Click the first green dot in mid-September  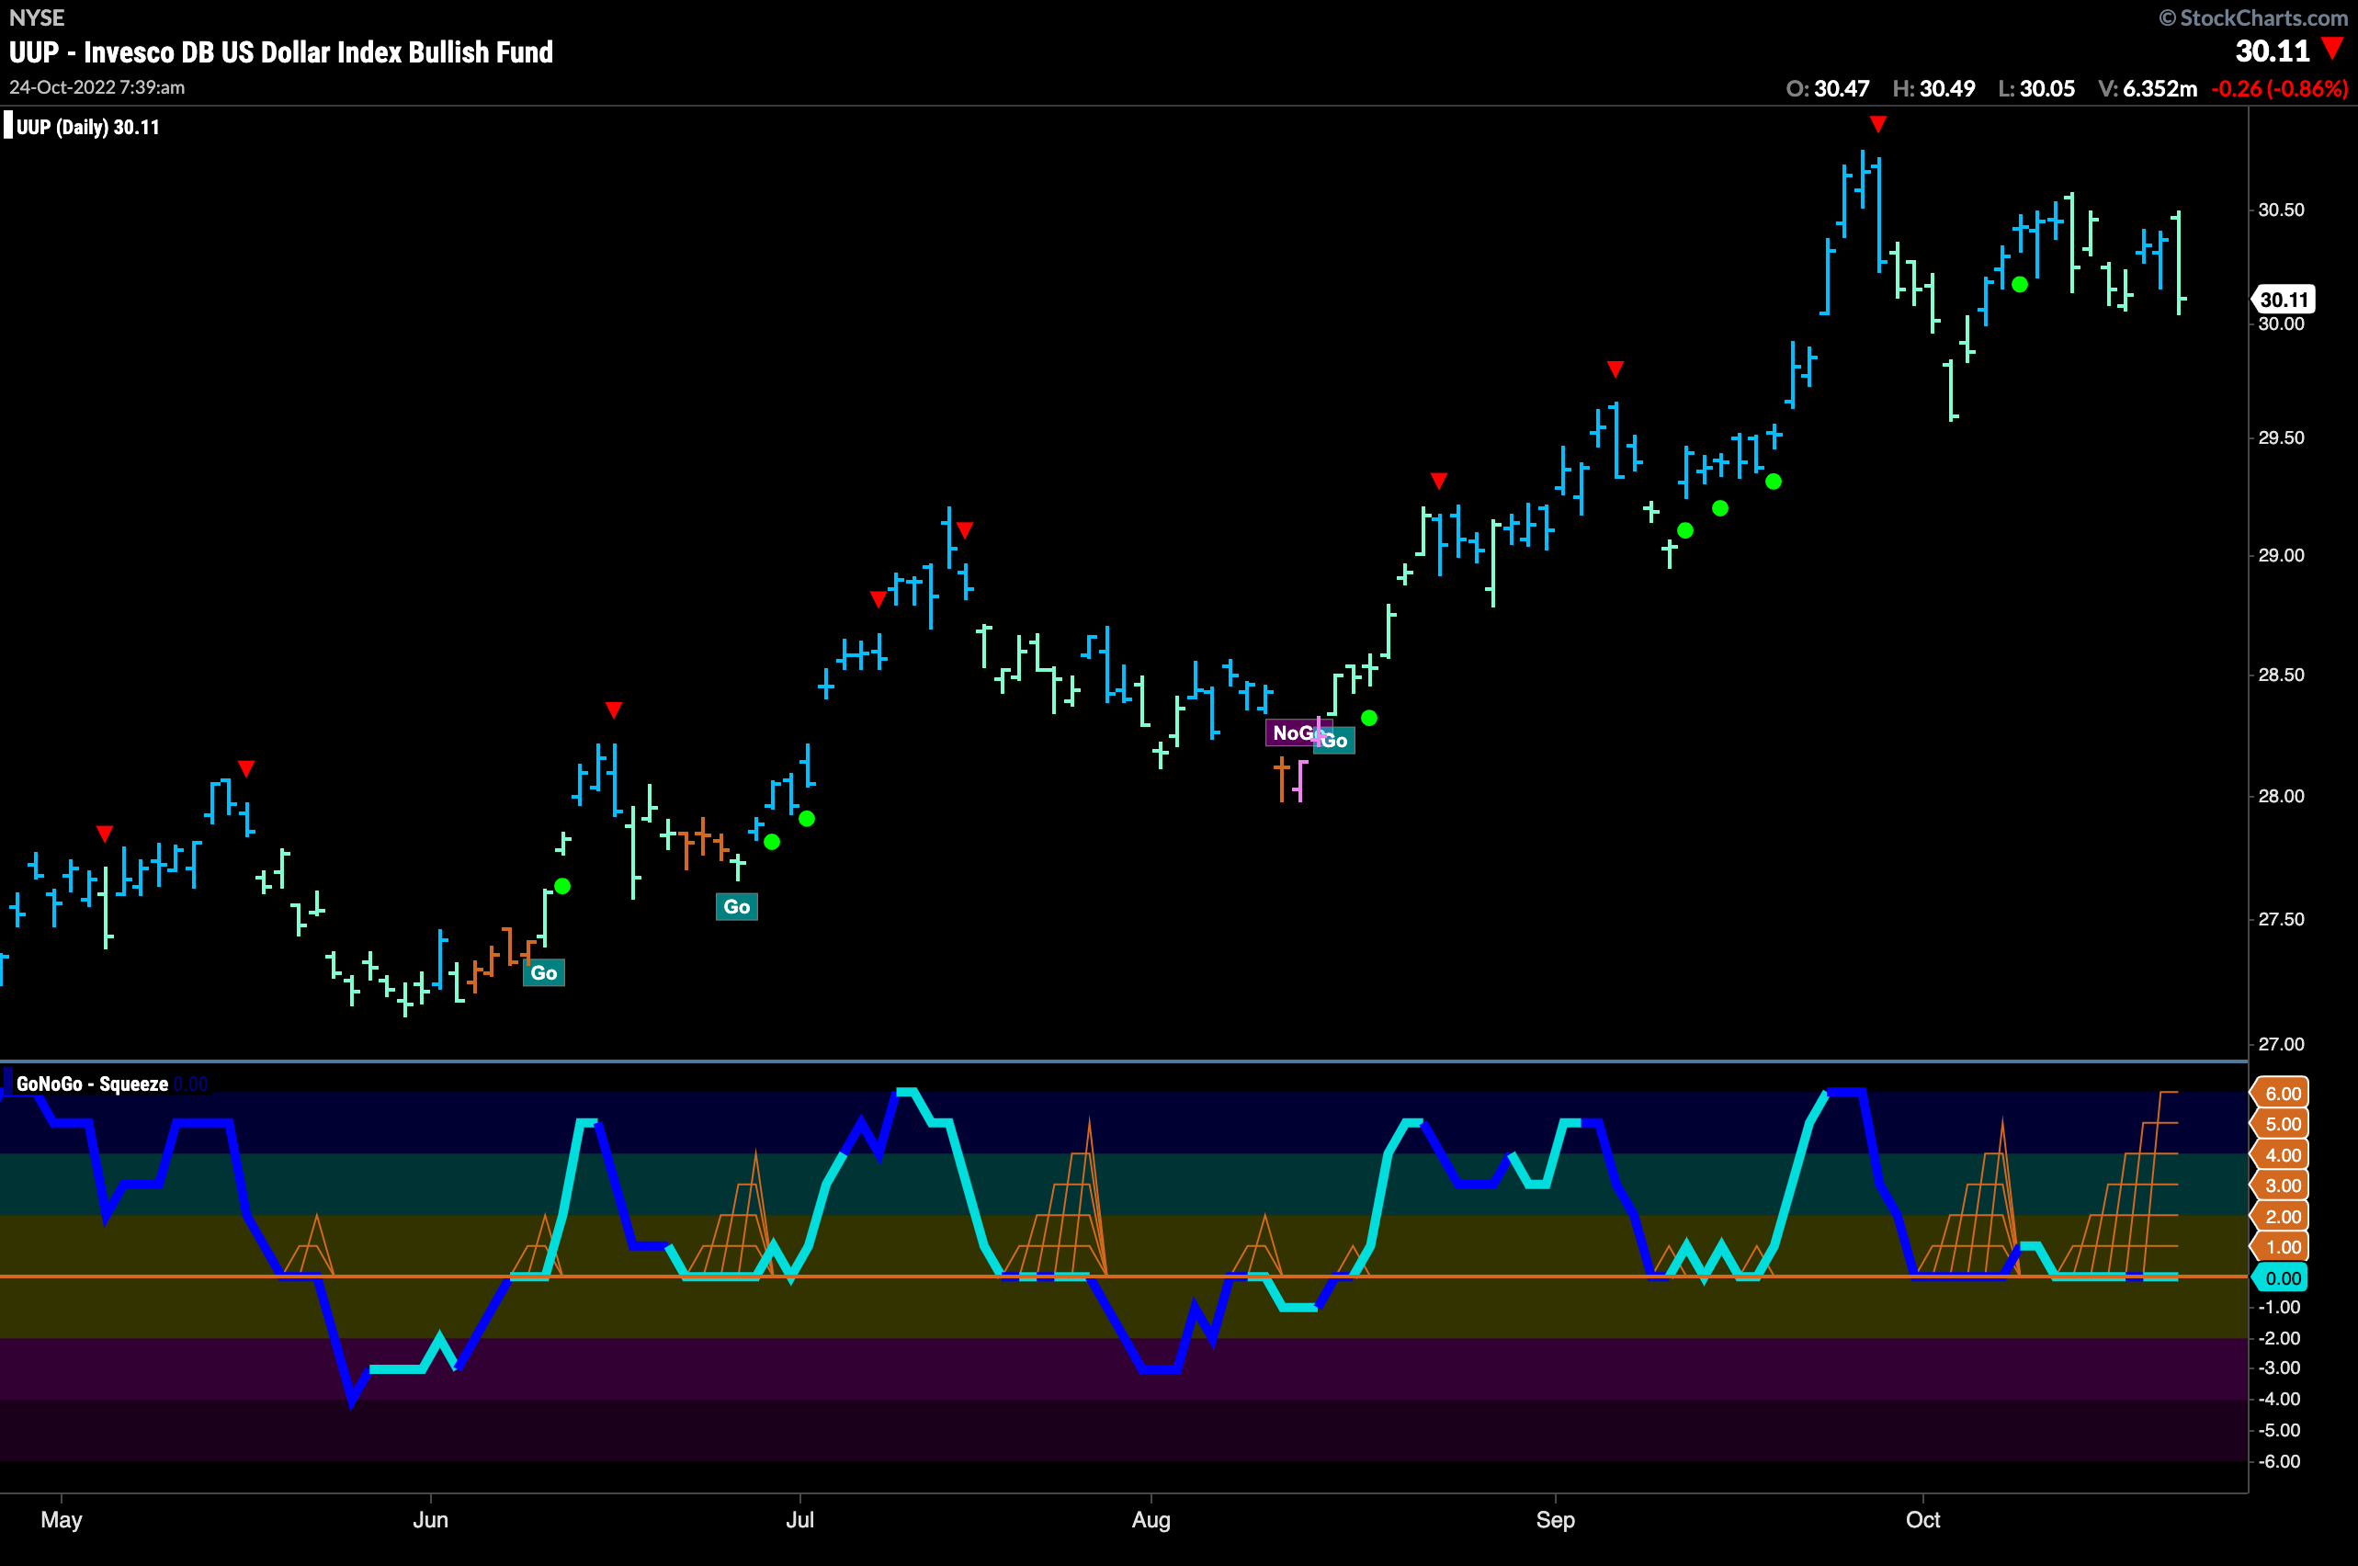pyautogui.click(x=1684, y=530)
